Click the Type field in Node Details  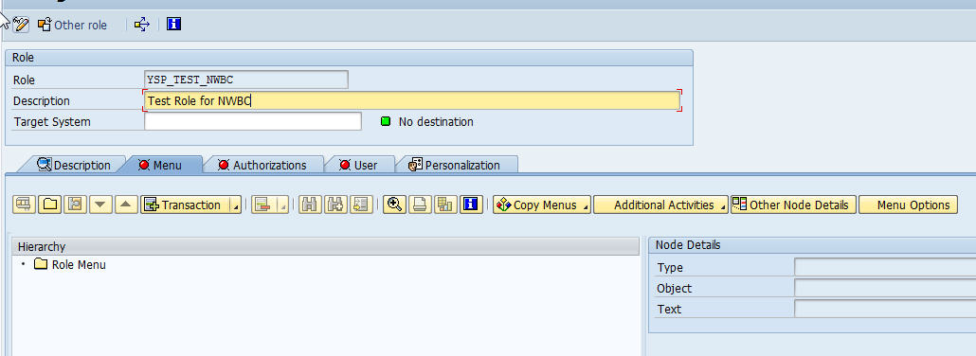(884, 267)
